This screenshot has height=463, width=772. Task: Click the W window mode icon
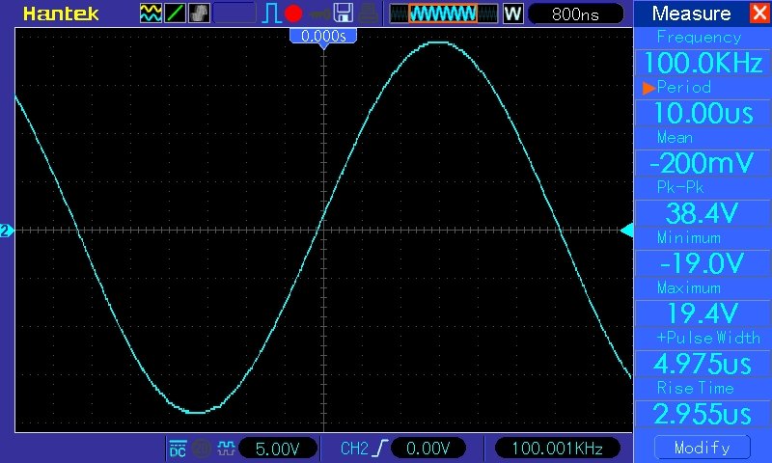coord(512,14)
